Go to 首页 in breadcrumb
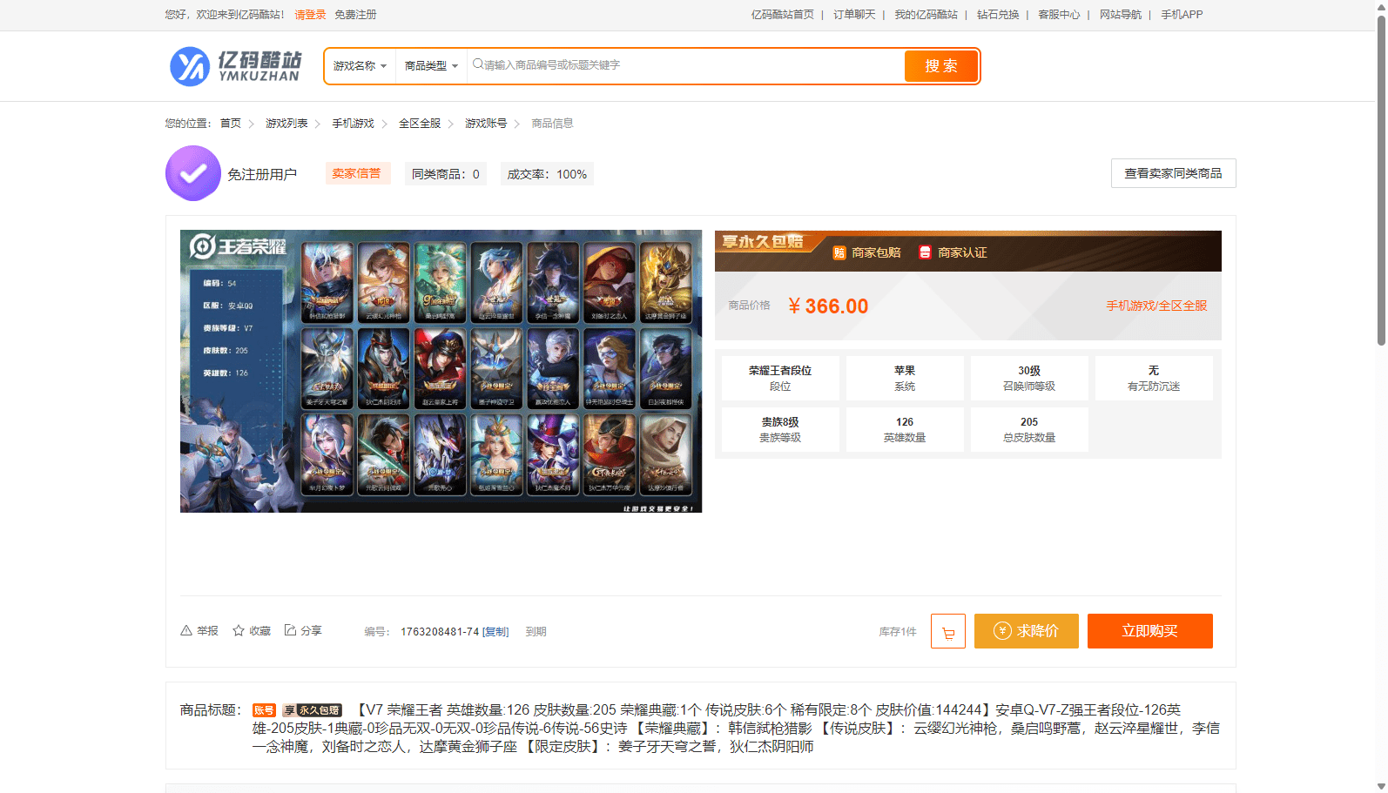1388x793 pixels. (x=231, y=124)
